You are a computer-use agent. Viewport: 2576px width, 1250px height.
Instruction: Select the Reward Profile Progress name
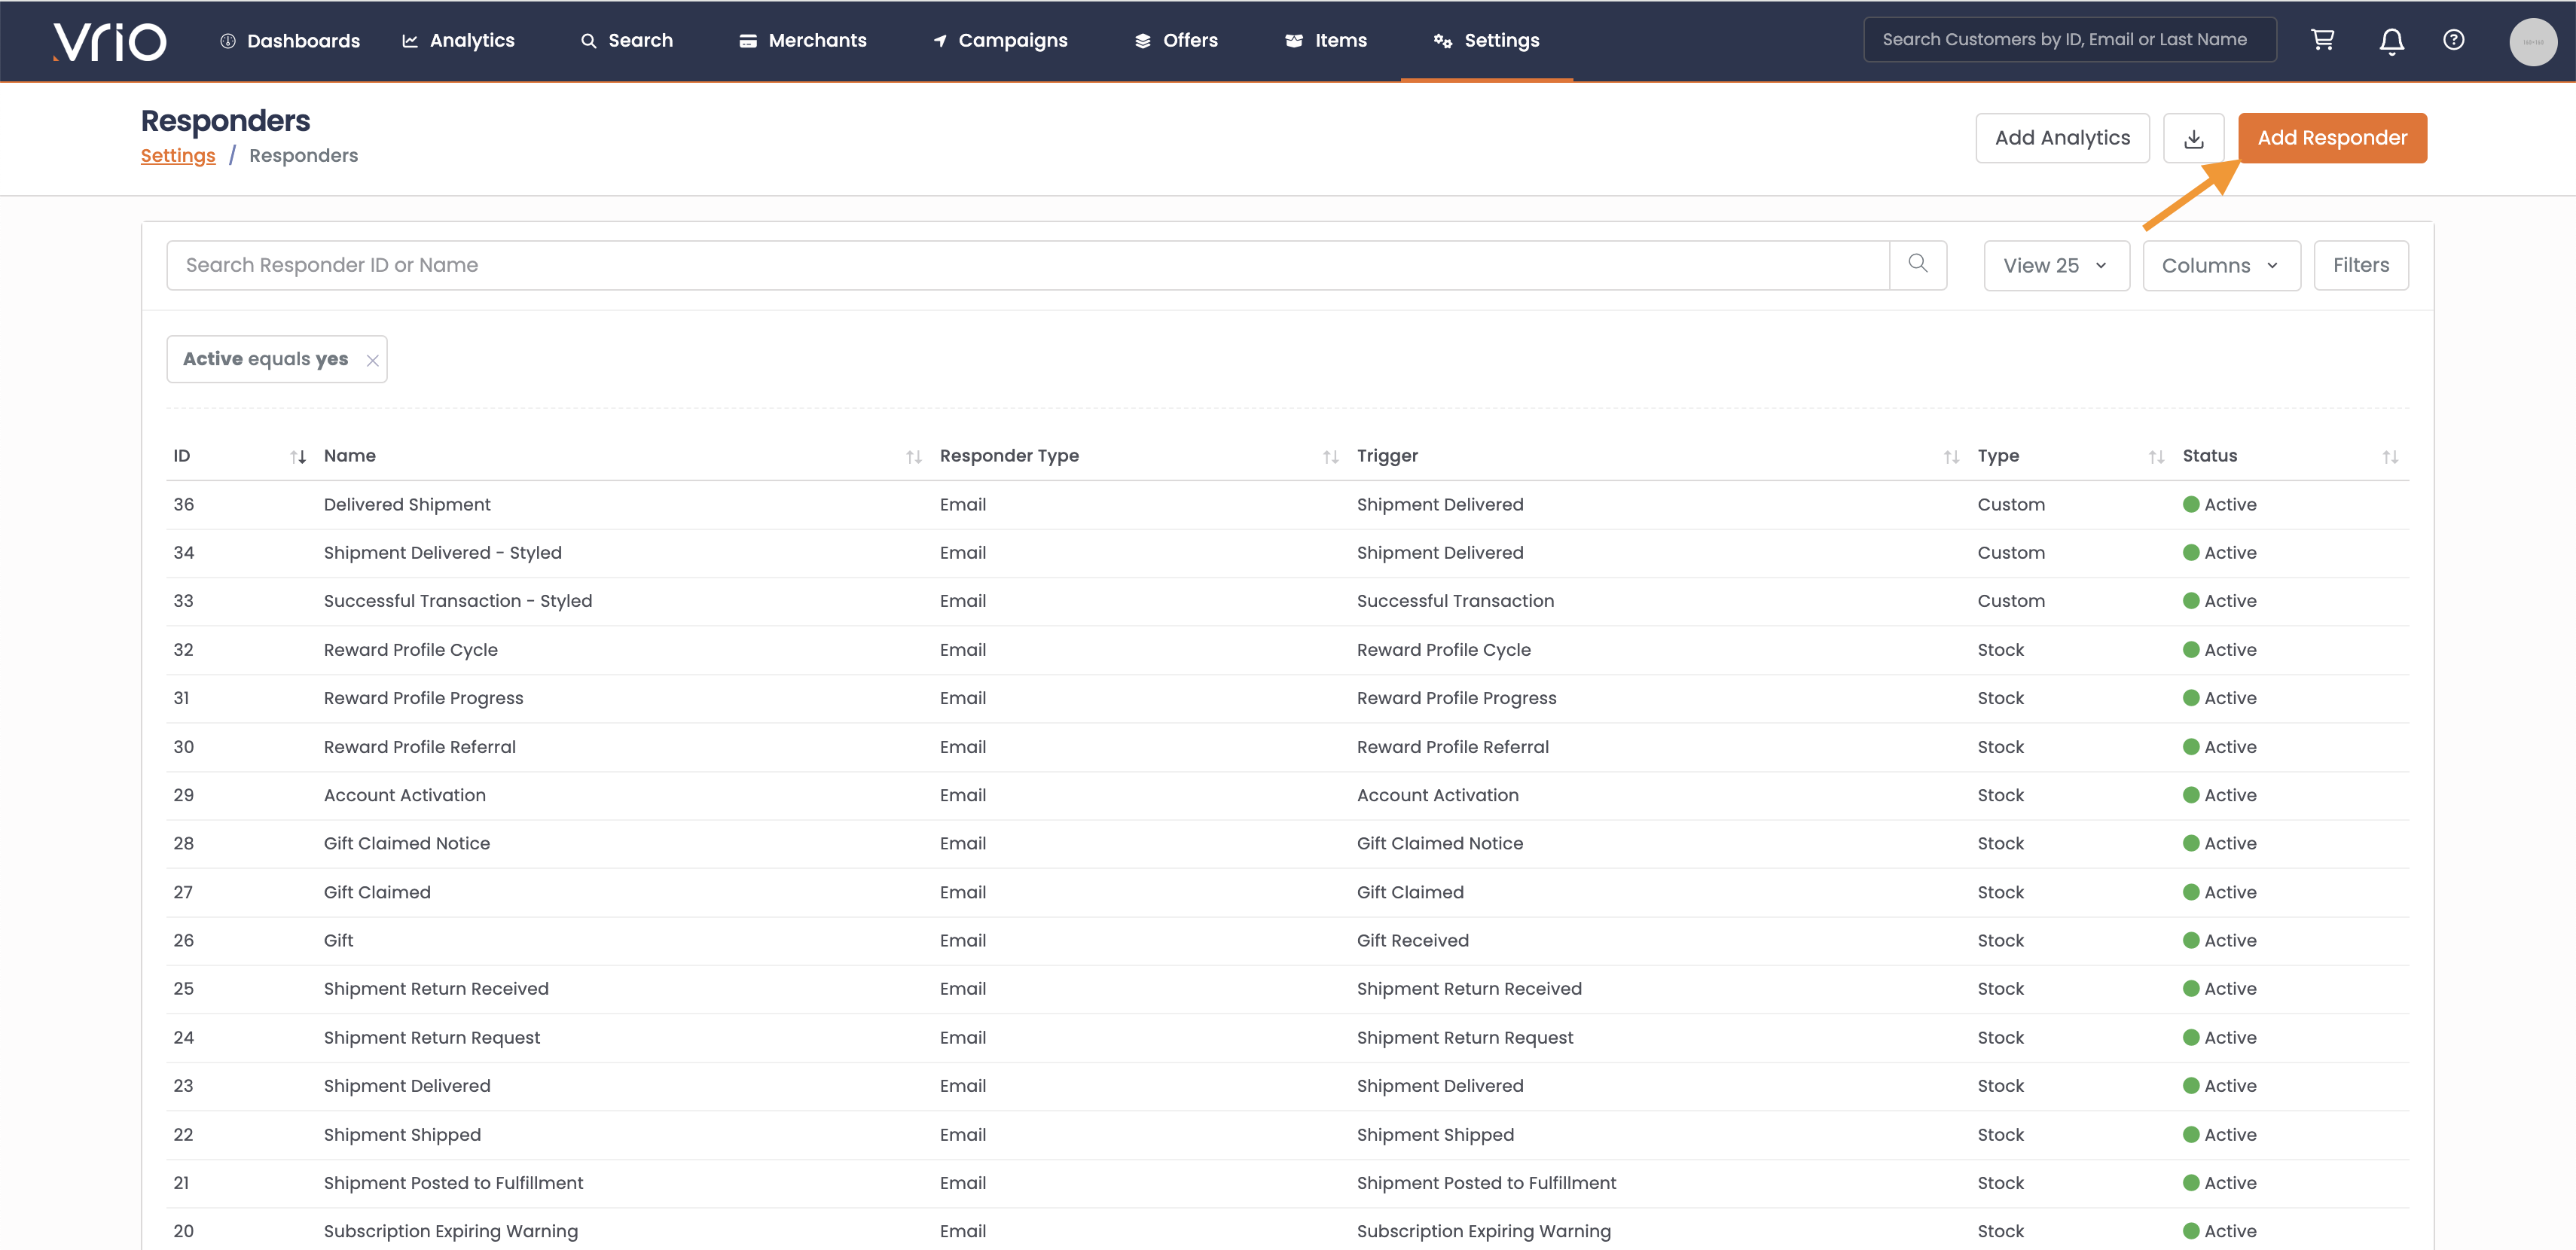(423, 698)
